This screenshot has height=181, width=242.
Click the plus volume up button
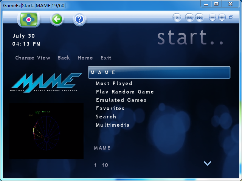tap(222, 17)
